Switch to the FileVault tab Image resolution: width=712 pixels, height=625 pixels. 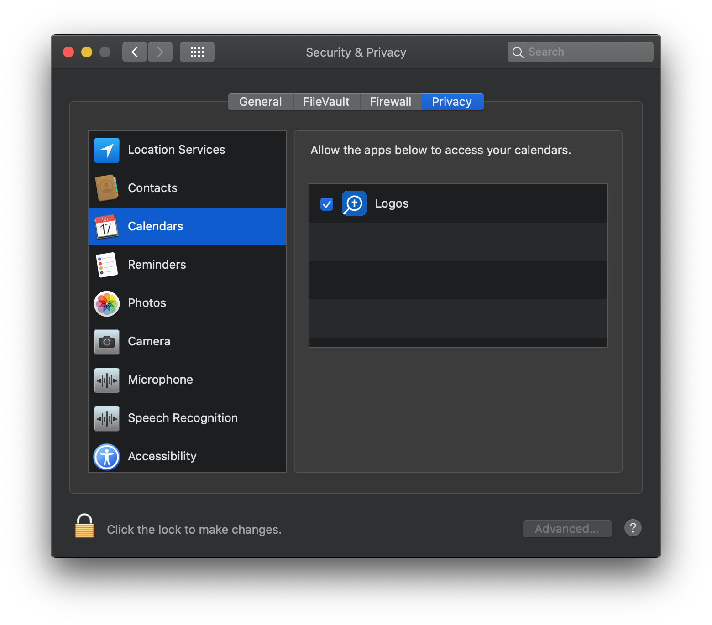point(326,102)
